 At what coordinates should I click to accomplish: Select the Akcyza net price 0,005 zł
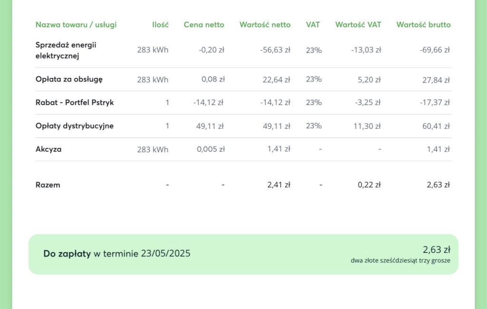tap(210, 149)
